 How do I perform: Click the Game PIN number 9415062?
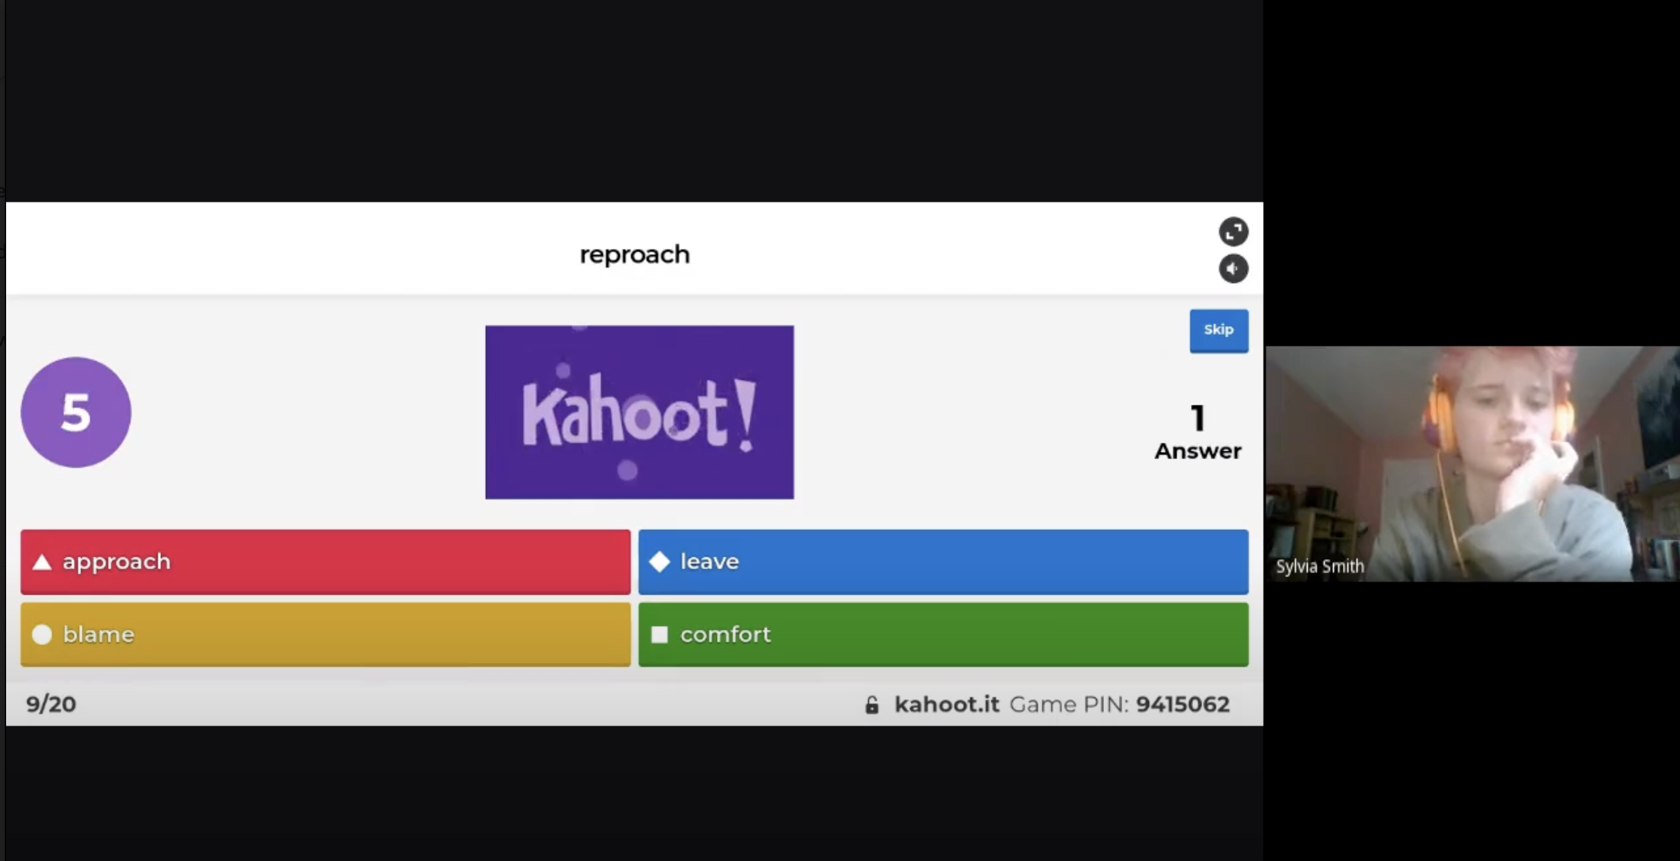pyautogui.click(x=1183, y=704)
